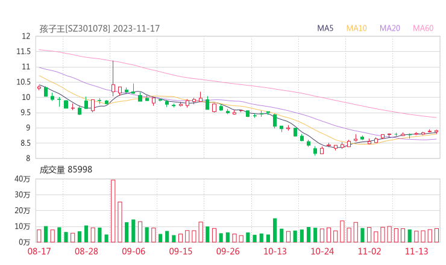Click the 08-17 date label
The image size is (446, 265).
(39, 251)
